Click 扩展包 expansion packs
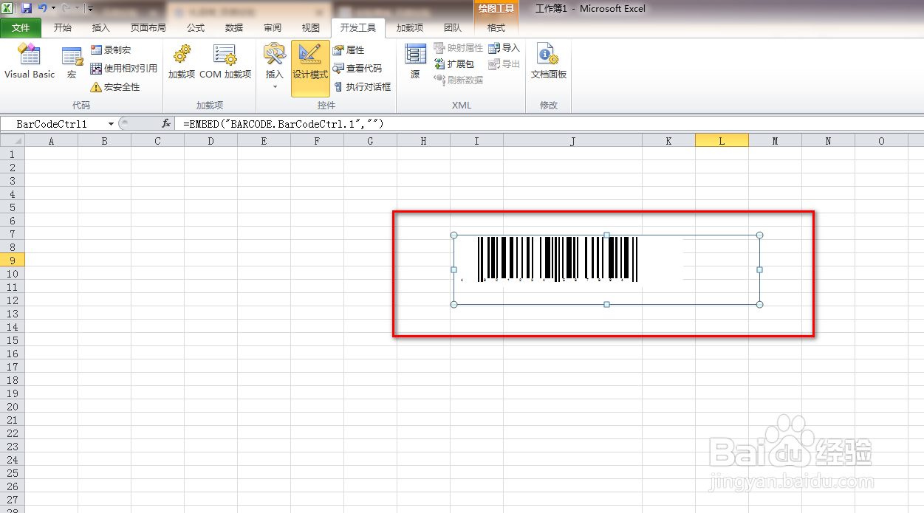 [x=454, y=64]
